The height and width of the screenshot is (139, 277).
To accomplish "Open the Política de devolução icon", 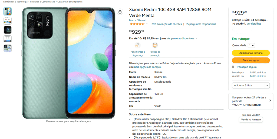I will pyautogui.click(x=155, y=45).
